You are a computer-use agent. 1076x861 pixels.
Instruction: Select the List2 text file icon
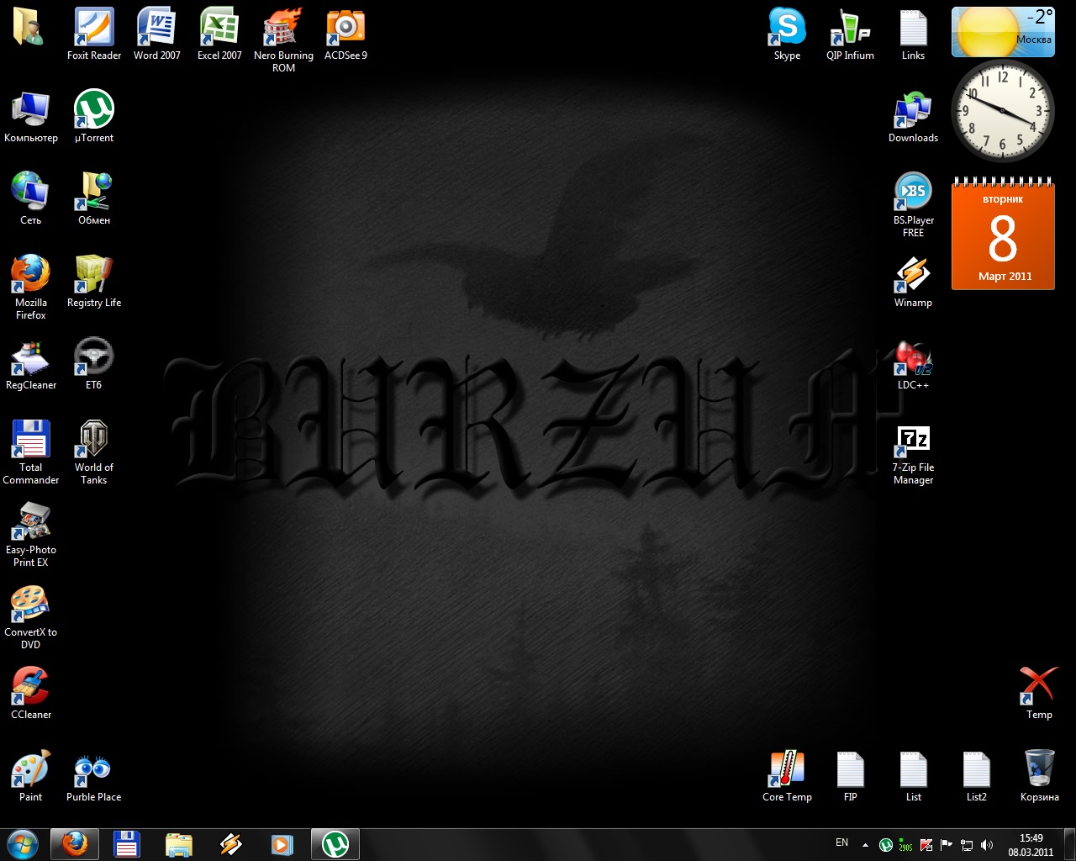(x=976, y=776)
